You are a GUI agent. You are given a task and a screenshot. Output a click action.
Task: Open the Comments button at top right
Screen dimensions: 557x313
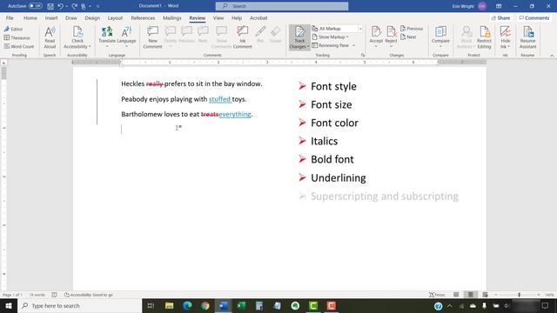click(534, 17)
